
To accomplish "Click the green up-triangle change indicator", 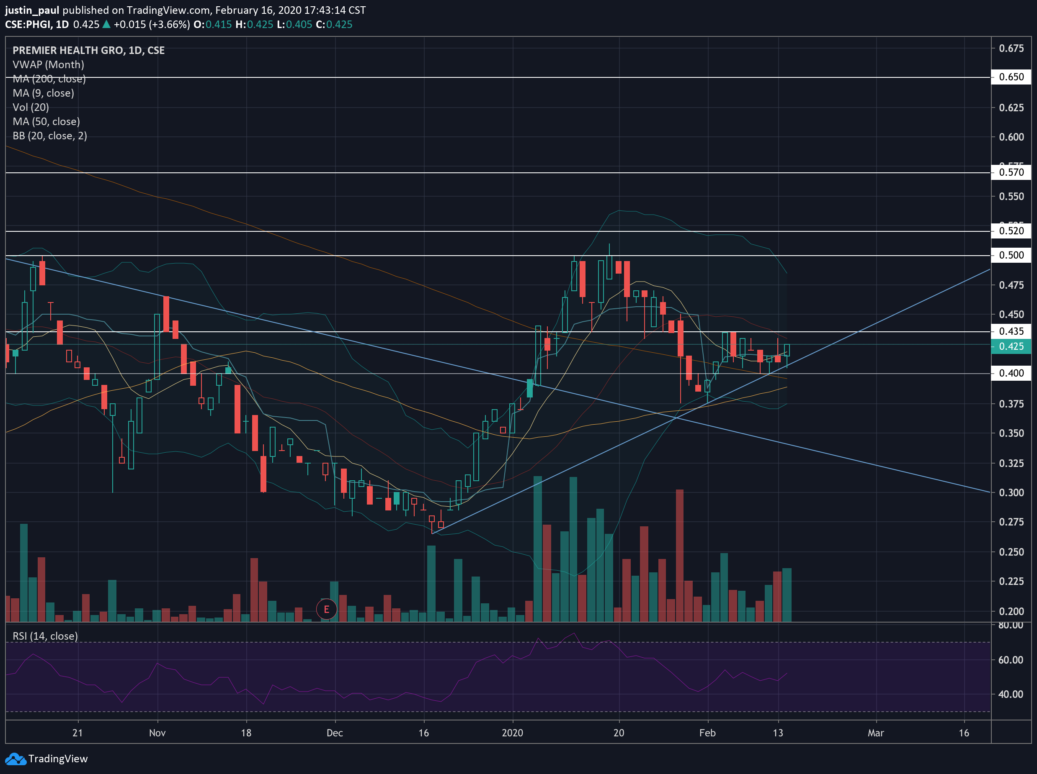I will click(106, 24).
